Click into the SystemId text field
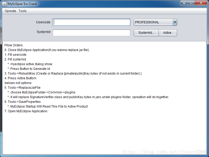The height and width of the screenshot is (157, 209). click(x=91, y=33)
